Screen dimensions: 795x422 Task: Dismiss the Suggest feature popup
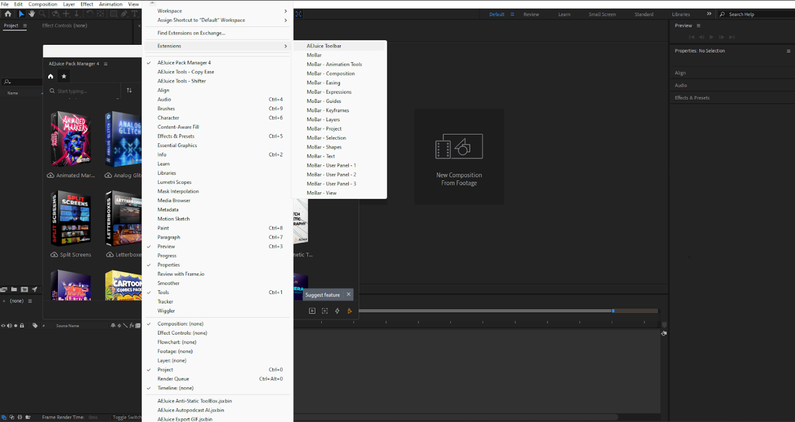pyautogui.click(x=348, y=295)
